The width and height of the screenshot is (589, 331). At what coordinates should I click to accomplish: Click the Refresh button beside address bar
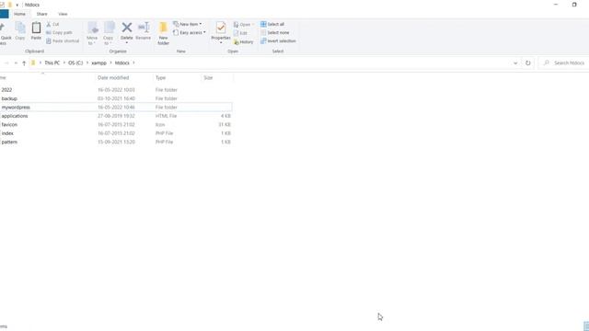527,63
